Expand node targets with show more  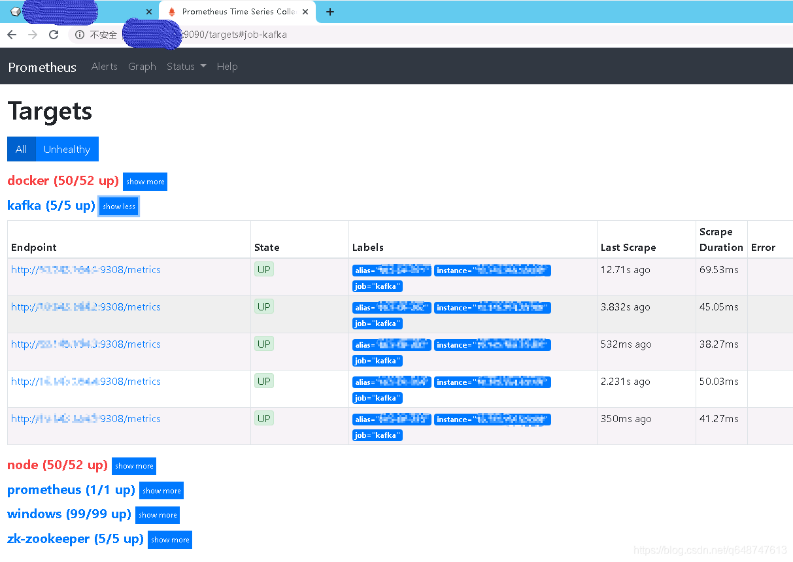pyautogui.click(x=134, y=466)
